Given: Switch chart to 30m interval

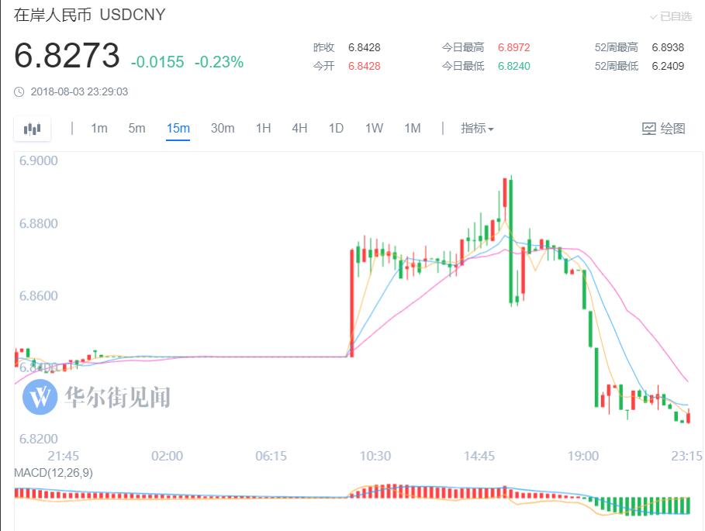Looking at the screenshot, I should point(223,128).
